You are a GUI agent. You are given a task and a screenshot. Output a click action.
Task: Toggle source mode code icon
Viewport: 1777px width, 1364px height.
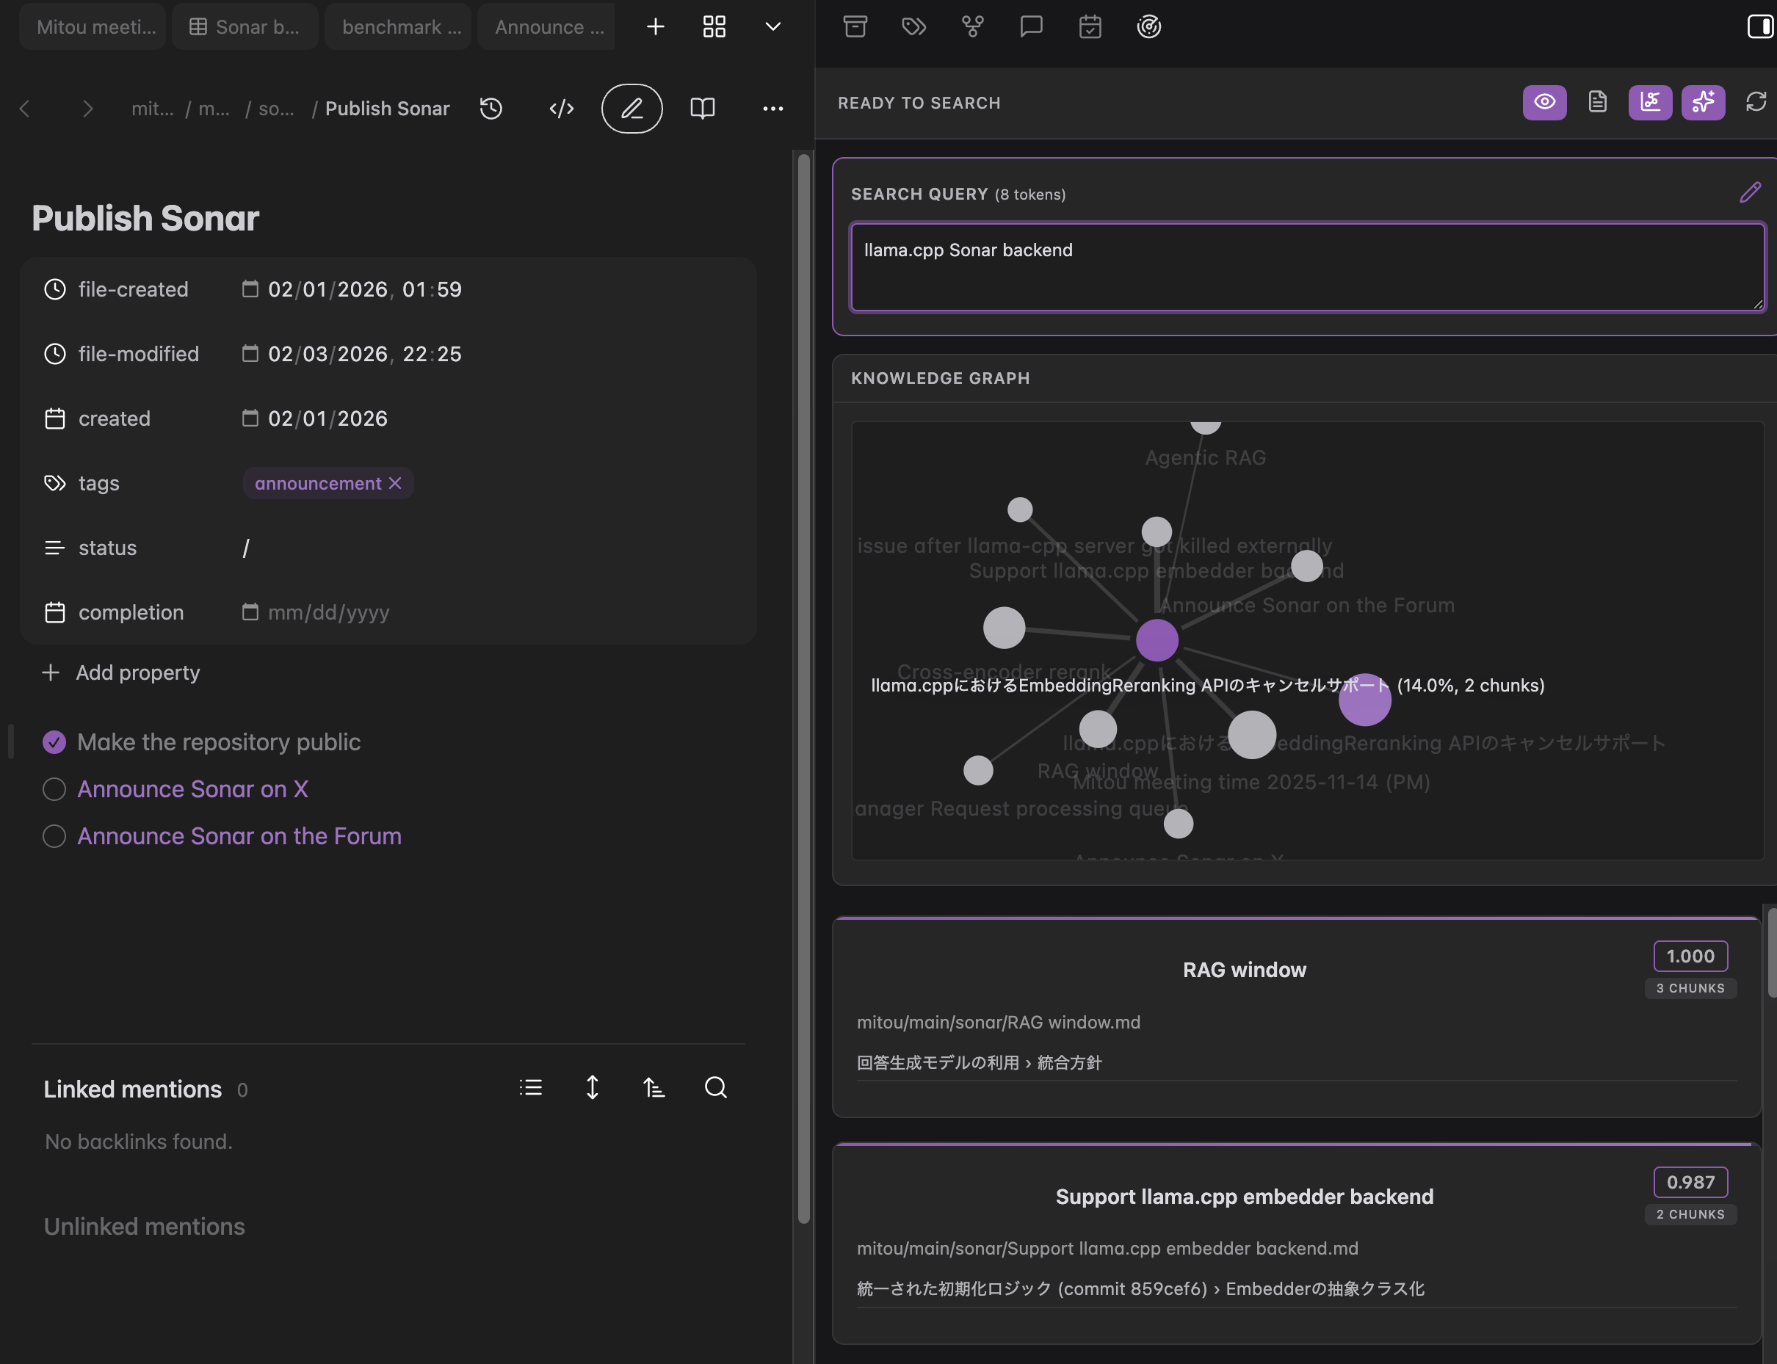pyautogui.click(x=561, y=108)
